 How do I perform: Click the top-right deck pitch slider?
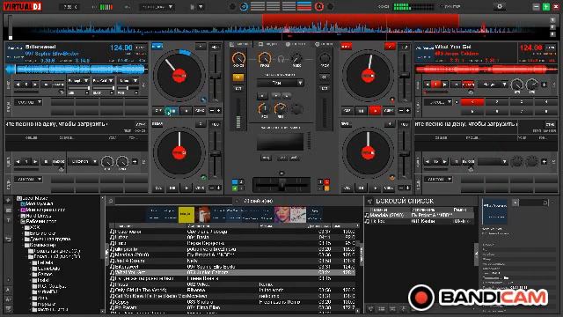(404, 76)
